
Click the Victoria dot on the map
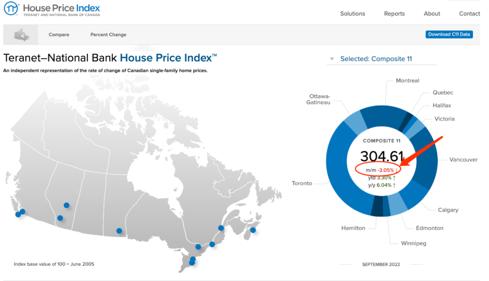[x=18, y=215]
